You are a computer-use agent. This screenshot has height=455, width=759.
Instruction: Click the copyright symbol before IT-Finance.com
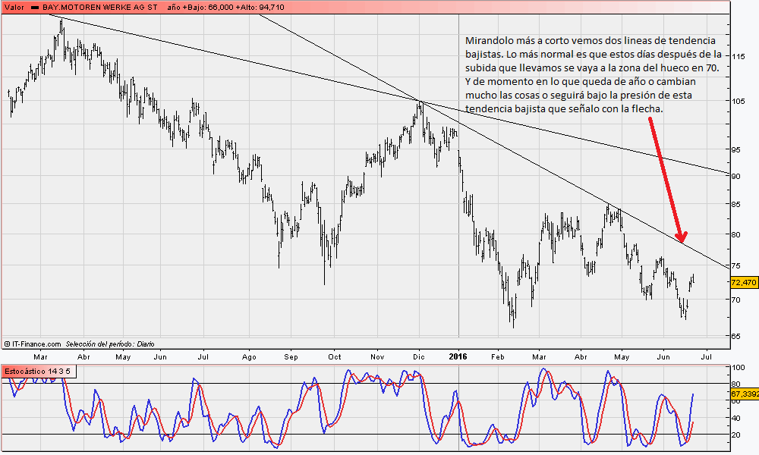[x=7, y=344]
